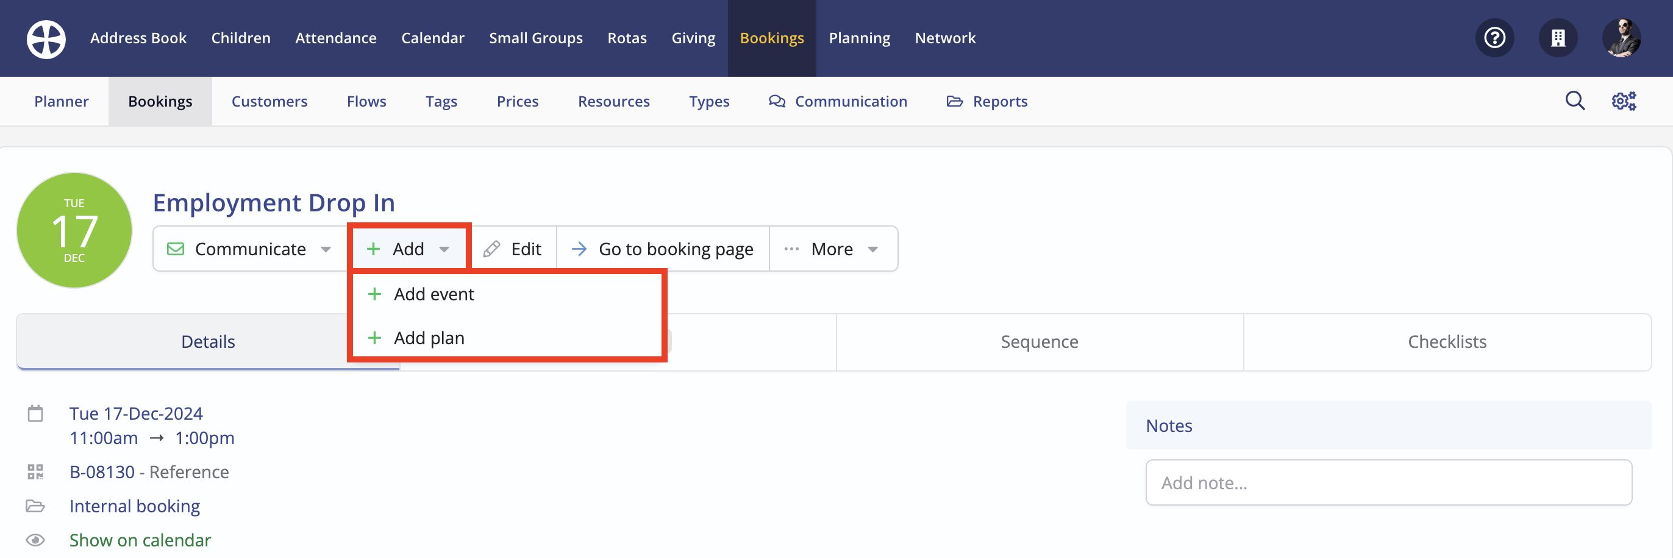Screen dimensions: 1673x558
Task: Click the Edit button label
Action: point(526,249)
